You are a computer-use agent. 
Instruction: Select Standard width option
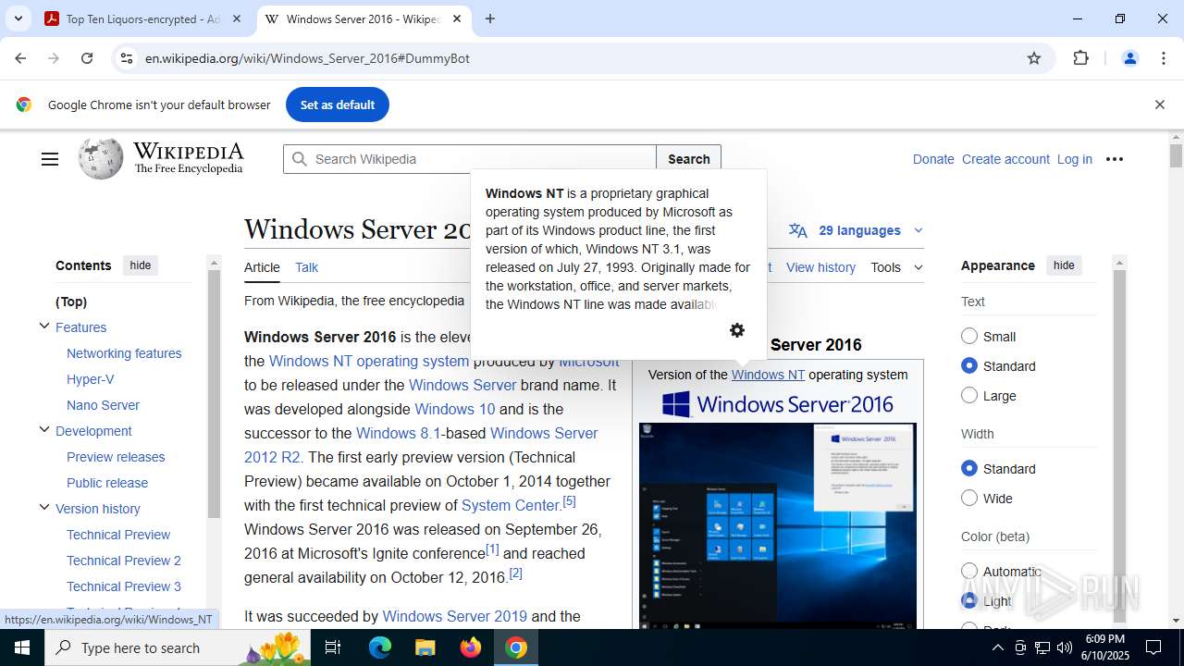pos(969,468)
